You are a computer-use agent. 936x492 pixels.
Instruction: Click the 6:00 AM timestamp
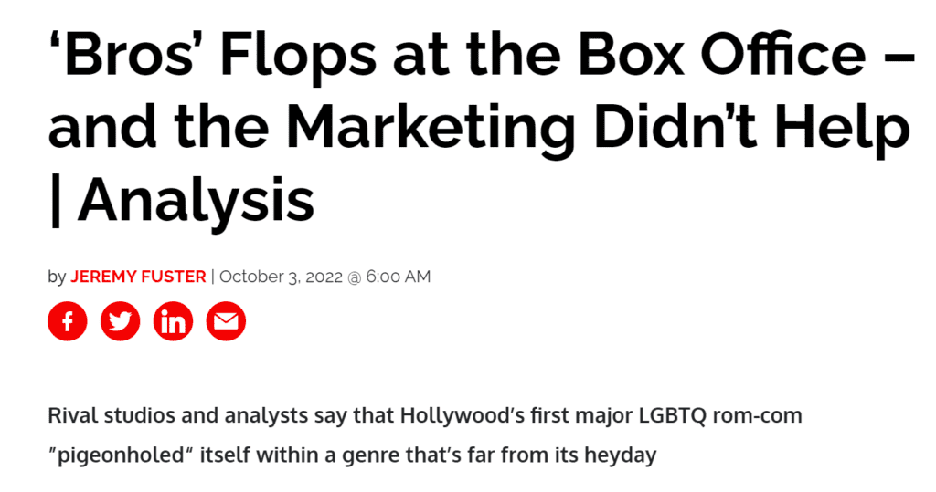[399, 277]
